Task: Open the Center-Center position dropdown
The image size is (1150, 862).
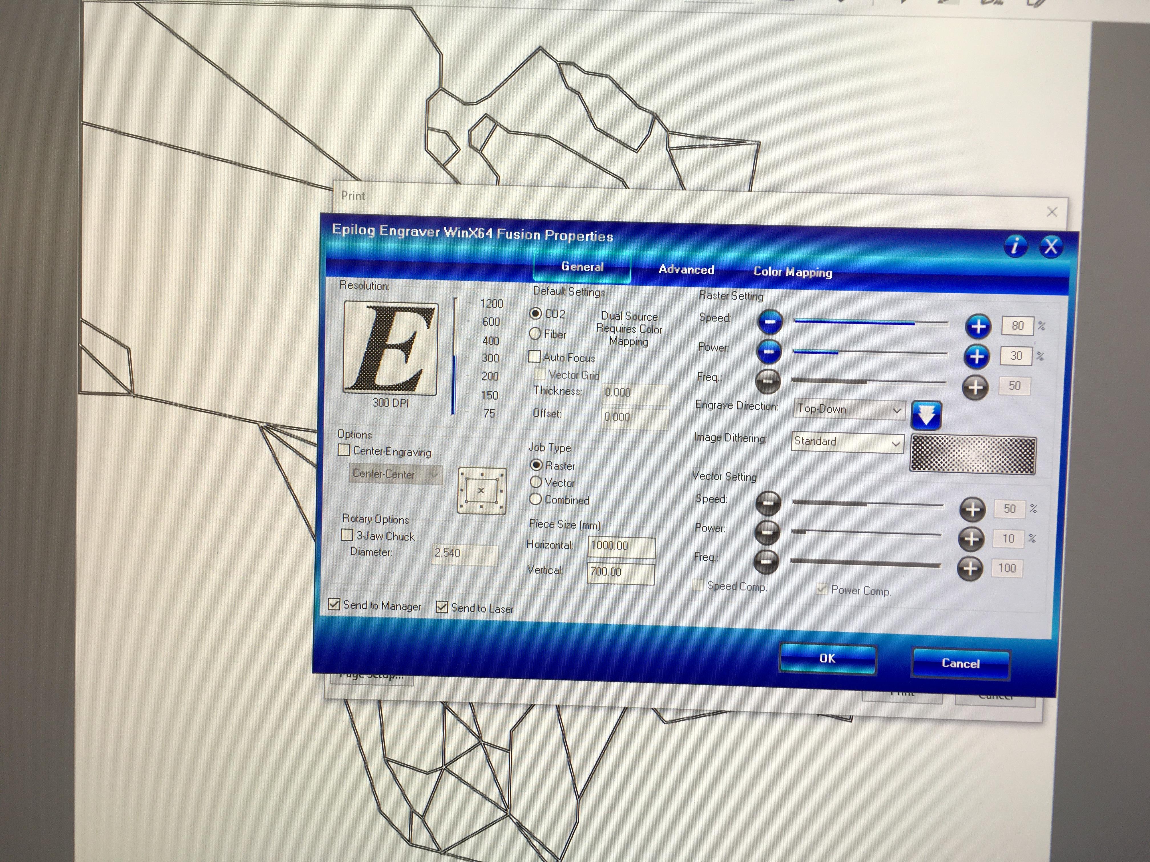Action: (x=395, y=474)
